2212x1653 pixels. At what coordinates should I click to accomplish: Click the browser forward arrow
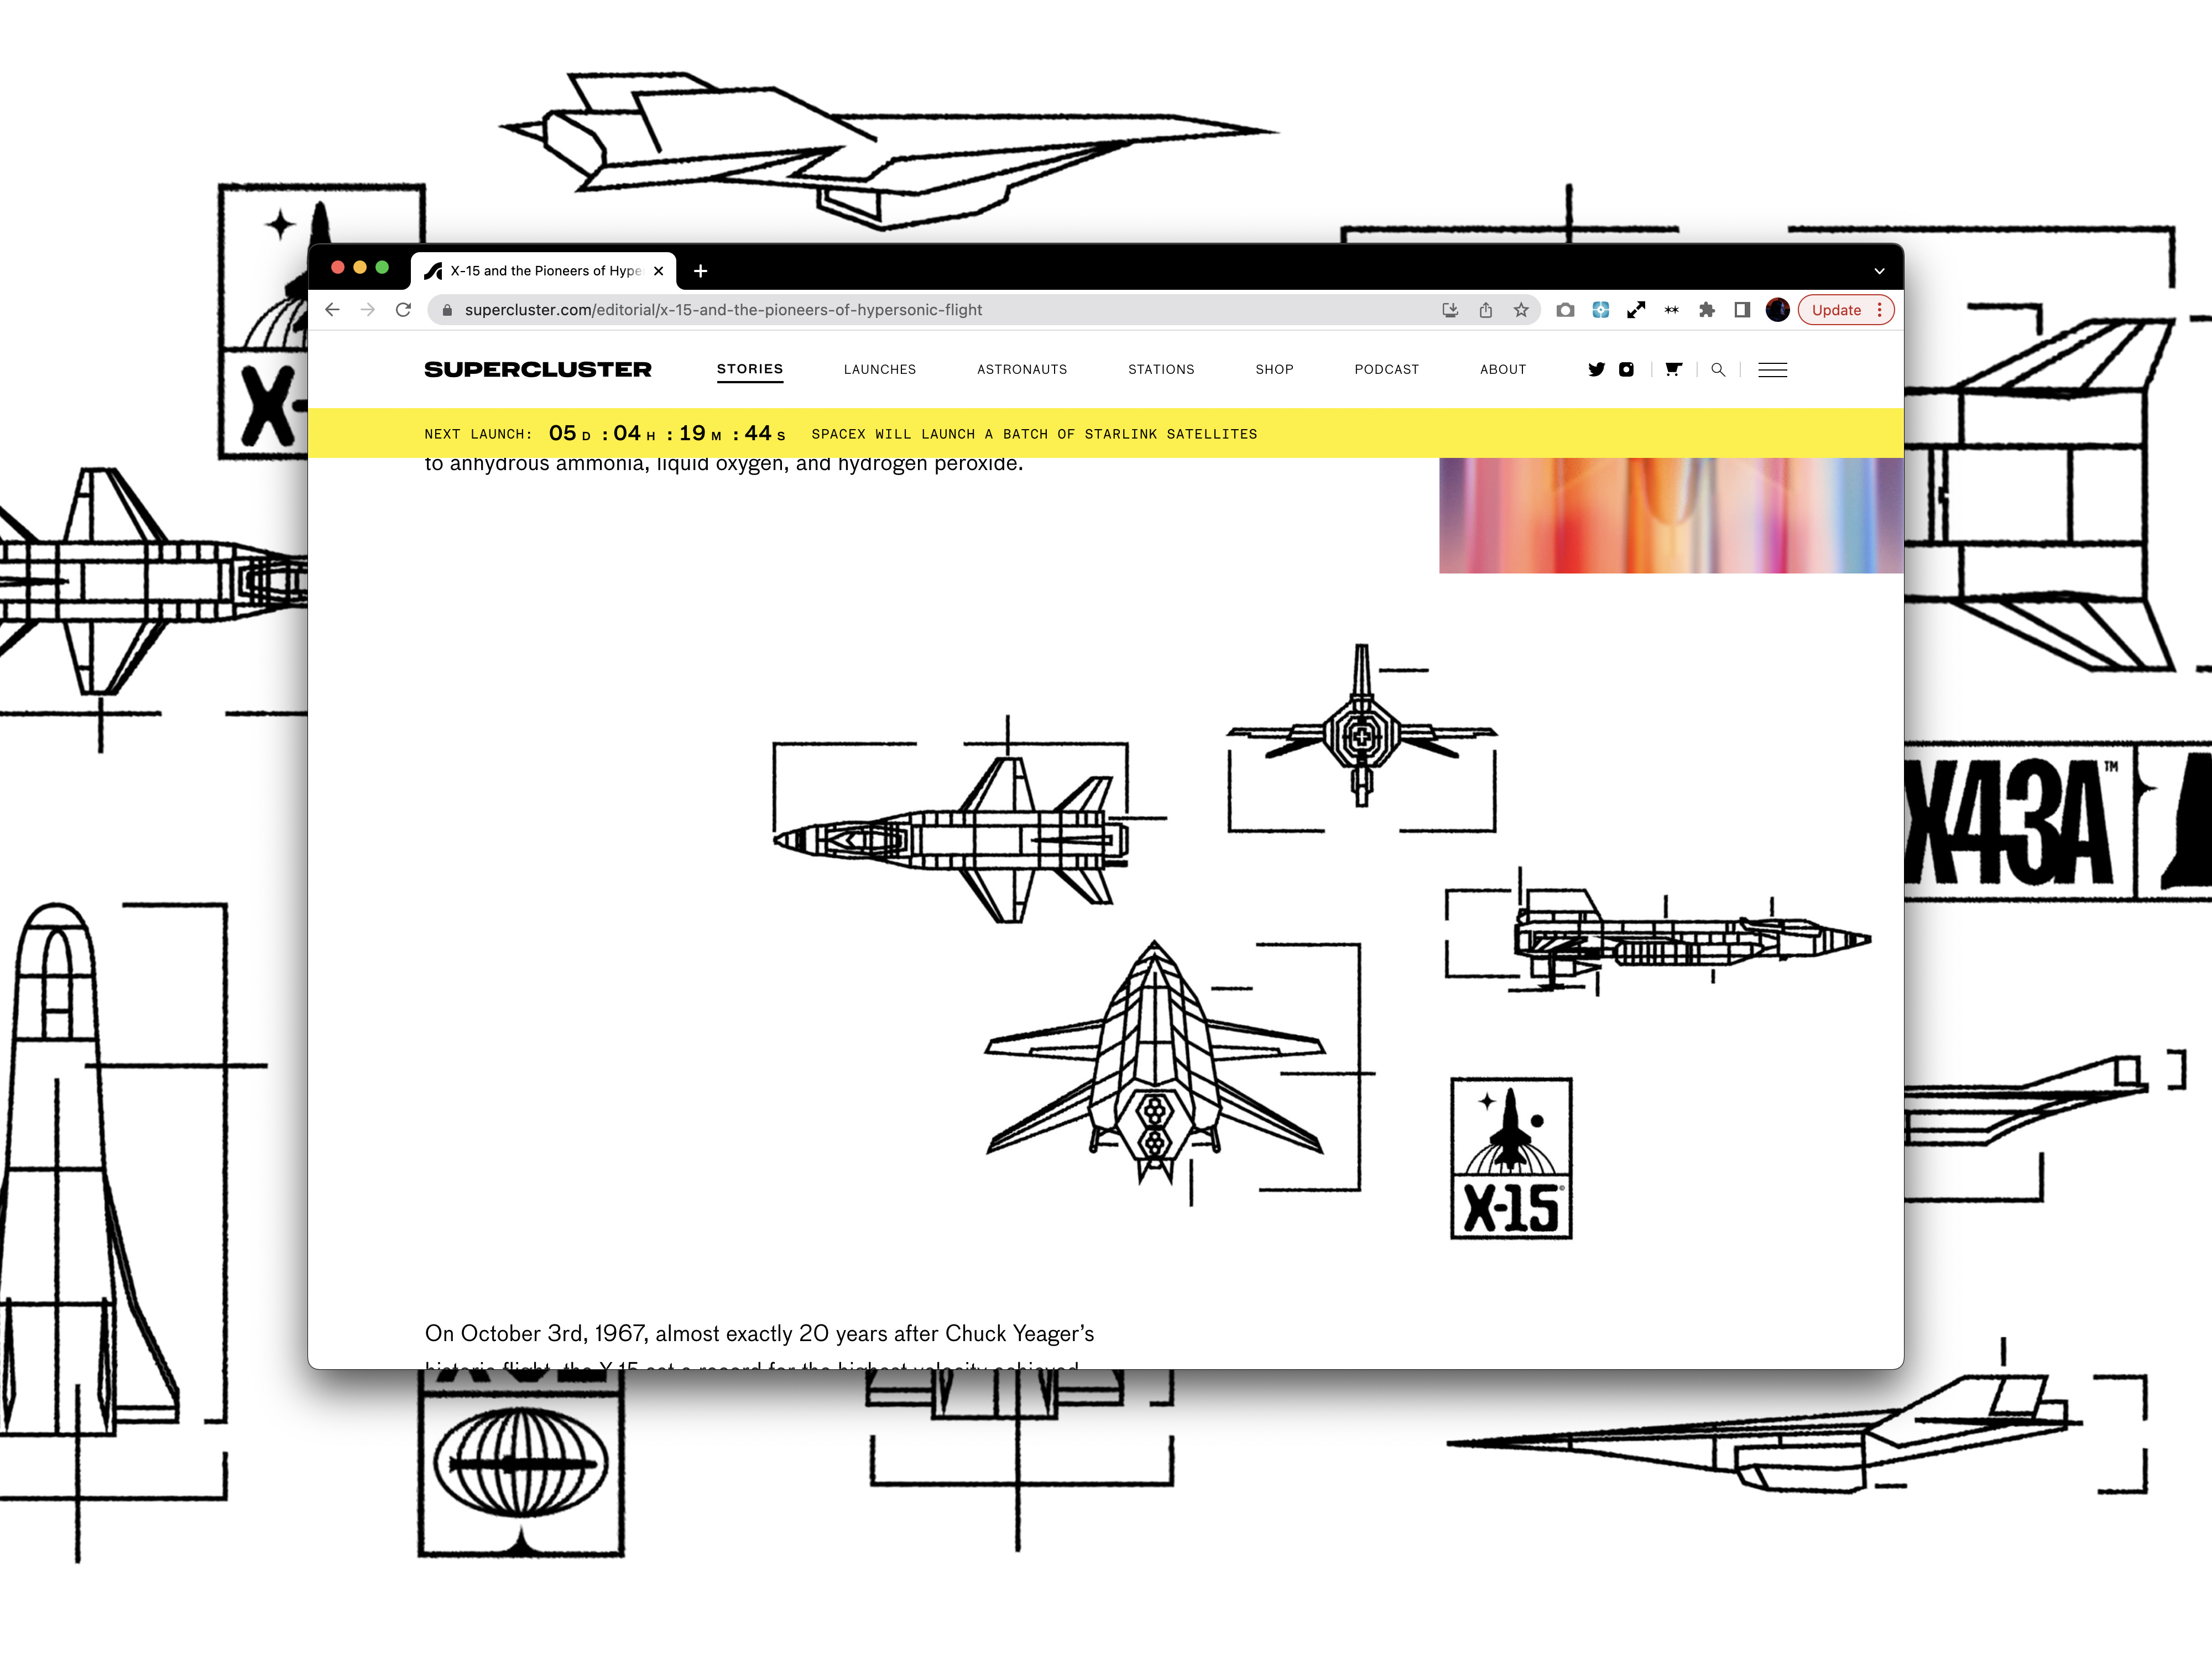368,310
